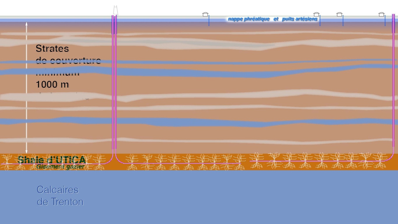Click the 'nappe phréatique' label
The image size is (398, 224).
(249, 19)
